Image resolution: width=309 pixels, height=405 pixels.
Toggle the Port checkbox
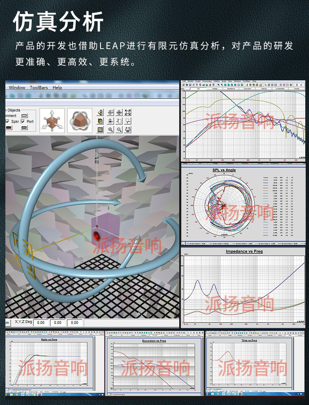[x=23, y=122]
